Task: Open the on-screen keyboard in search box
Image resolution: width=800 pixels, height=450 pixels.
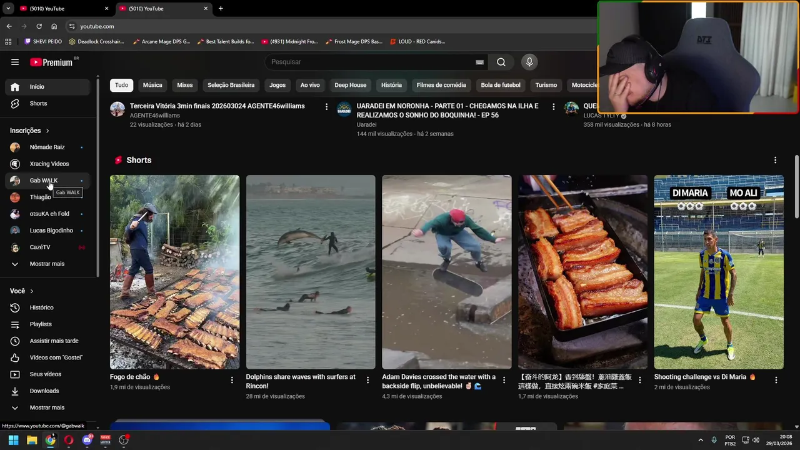Action: coord(480,62)
